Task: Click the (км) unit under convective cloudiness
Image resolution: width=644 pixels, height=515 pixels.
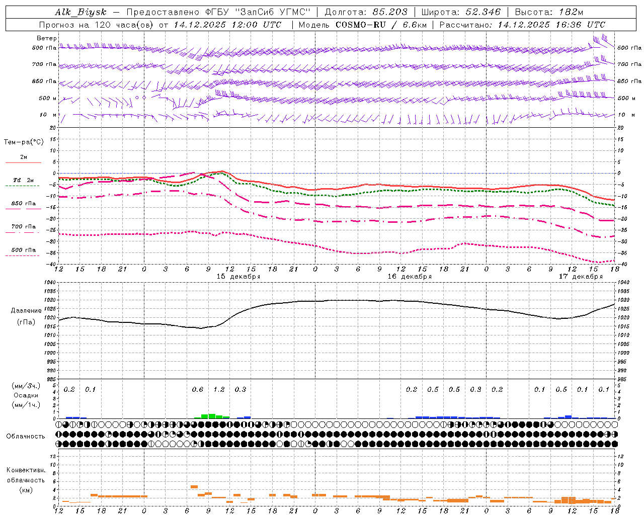Action: coord(26,490)
